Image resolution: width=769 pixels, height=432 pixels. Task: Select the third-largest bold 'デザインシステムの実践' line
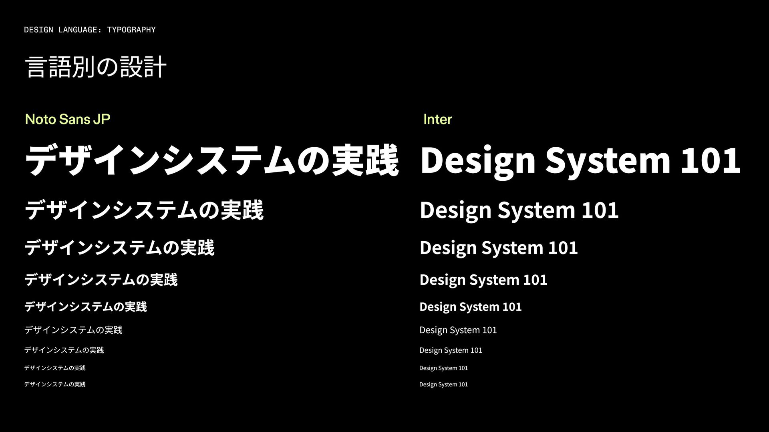coord(119,248)
